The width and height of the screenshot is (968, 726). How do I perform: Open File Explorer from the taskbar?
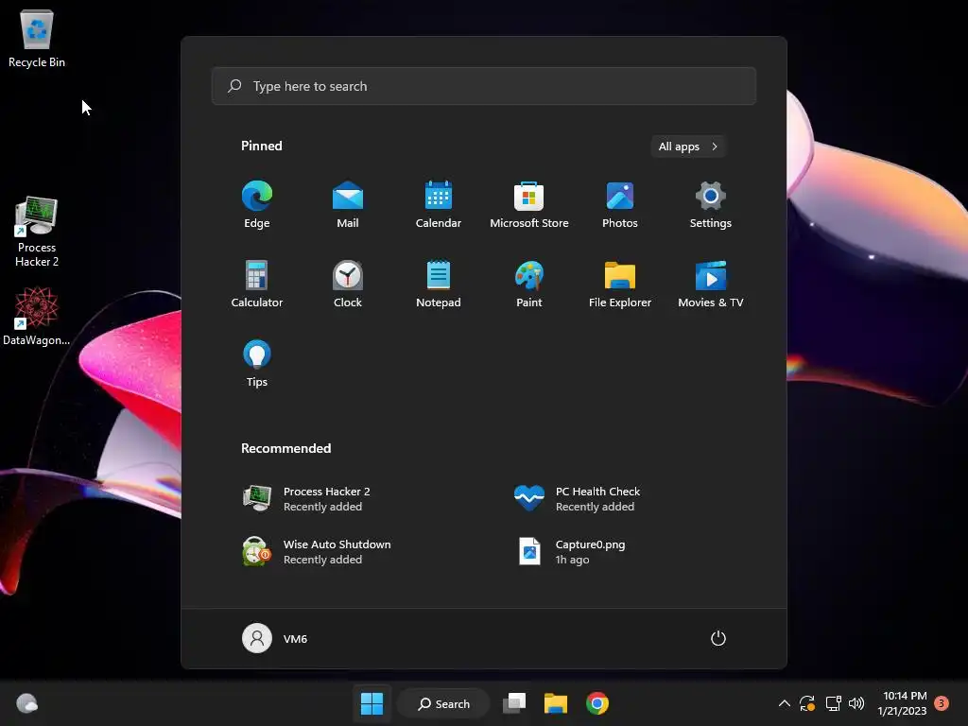(556, 703)
